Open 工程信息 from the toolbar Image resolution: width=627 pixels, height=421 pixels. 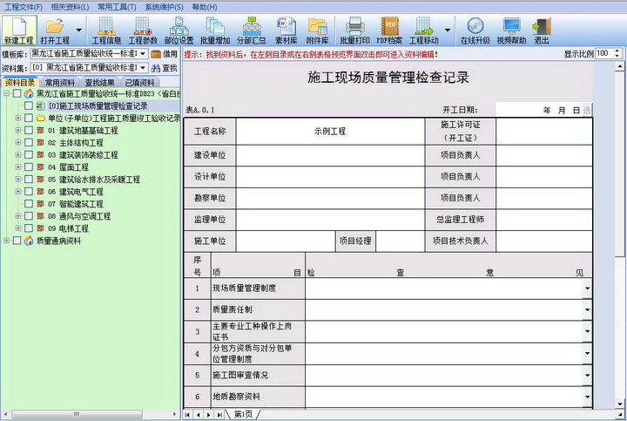[106, 31]
